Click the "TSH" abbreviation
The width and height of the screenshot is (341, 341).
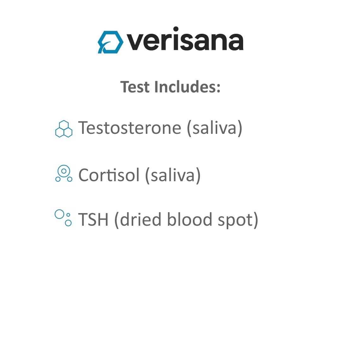click(93, 219)
